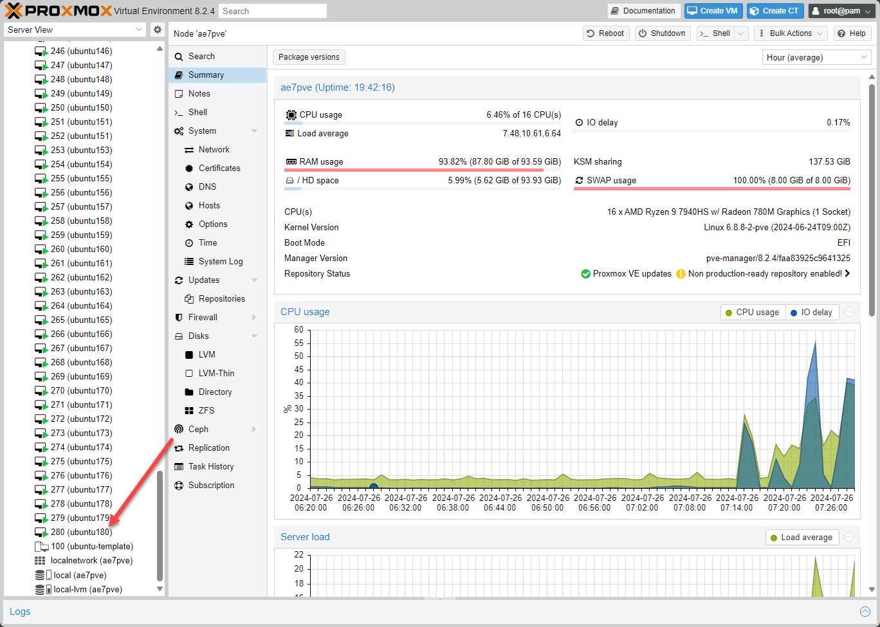The width and height of the screenshot is (880, 627).
Task: Click the ZFS disks icon
Action: (189, 410)
